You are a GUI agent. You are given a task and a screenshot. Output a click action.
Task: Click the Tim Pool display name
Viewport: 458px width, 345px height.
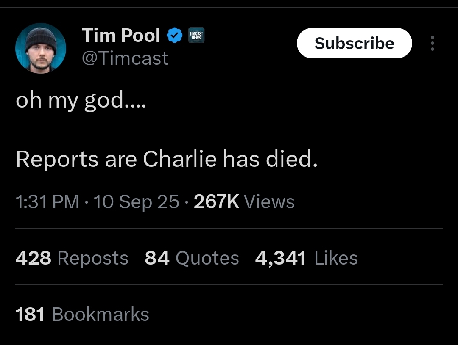[121, 35]
